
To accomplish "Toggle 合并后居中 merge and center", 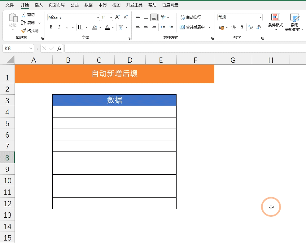I will click(192, 27).
